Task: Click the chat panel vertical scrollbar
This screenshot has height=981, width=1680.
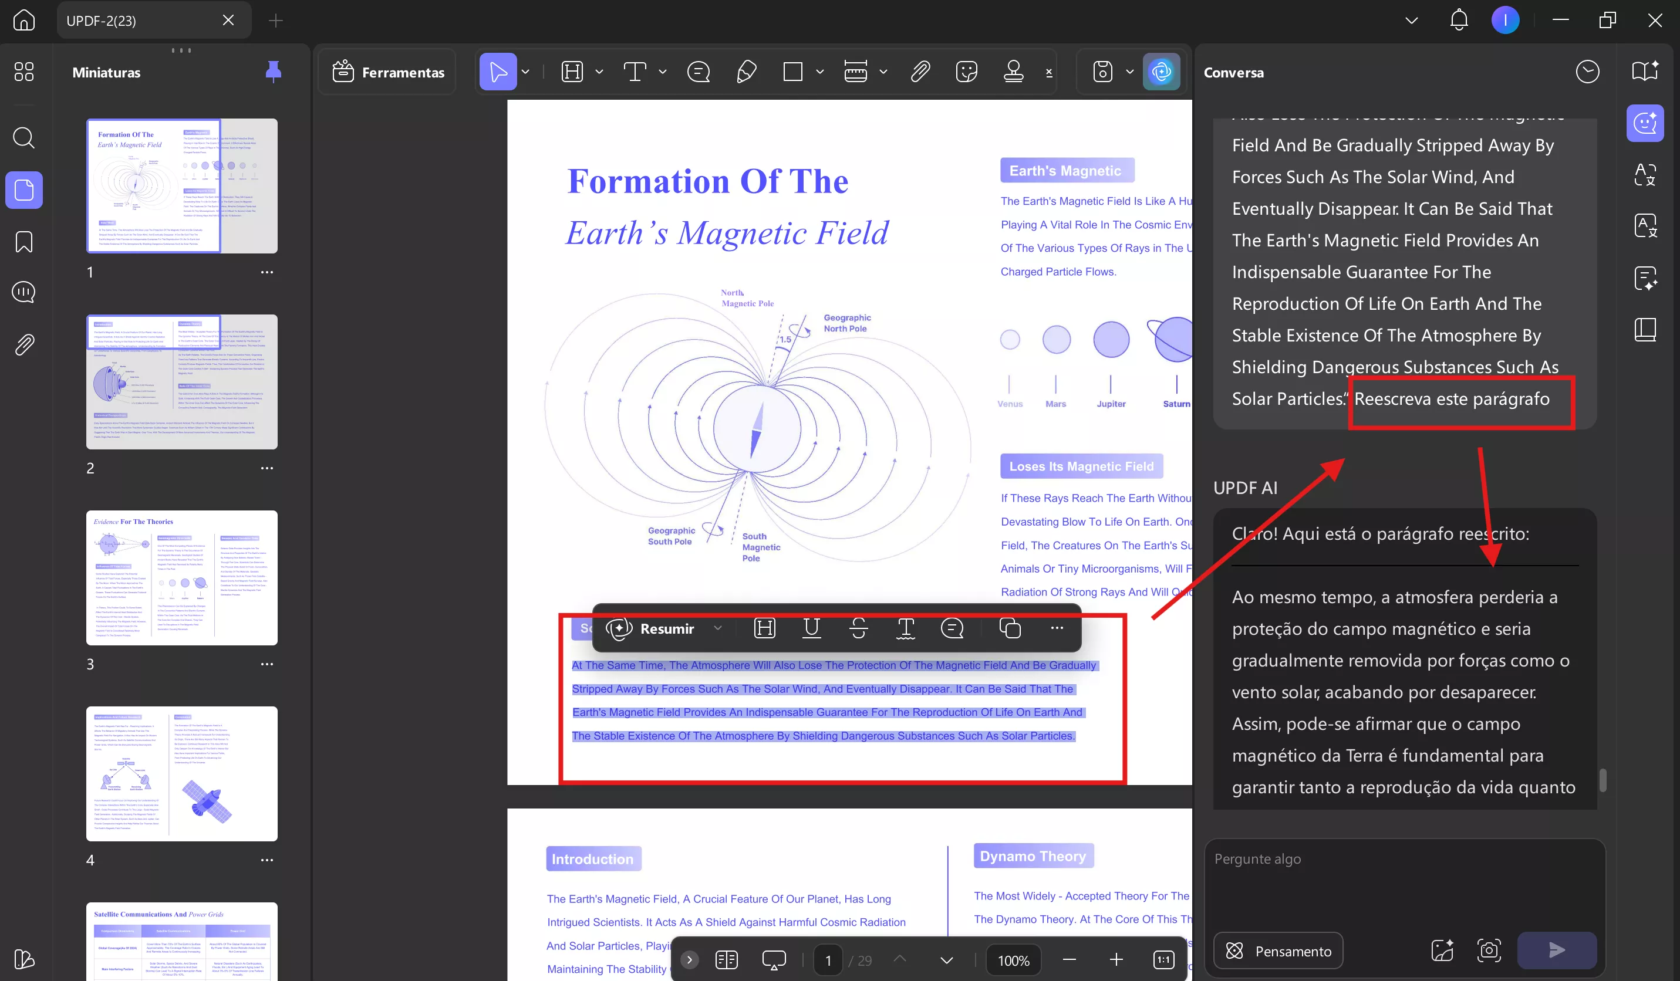Action: 1603,780
